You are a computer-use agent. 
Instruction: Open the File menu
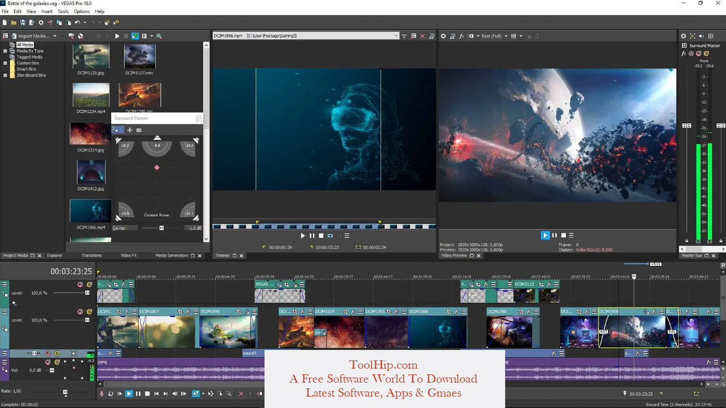pos(5,11)
